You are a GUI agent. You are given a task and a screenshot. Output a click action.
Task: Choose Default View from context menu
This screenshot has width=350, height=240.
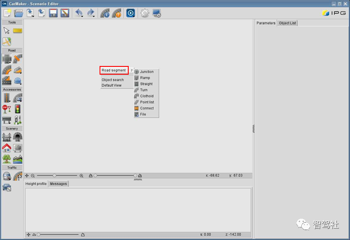coord(111,85)
